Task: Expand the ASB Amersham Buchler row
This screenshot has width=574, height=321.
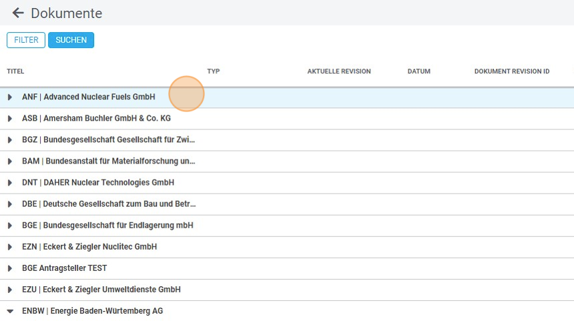Action: point(10,119)
